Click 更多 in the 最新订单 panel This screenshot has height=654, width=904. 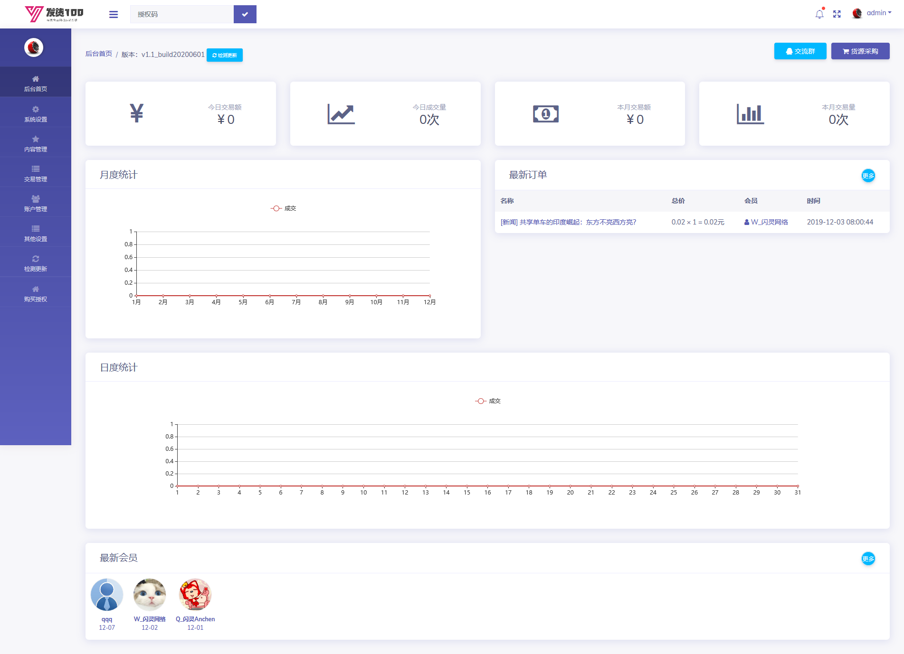(868, 176)
